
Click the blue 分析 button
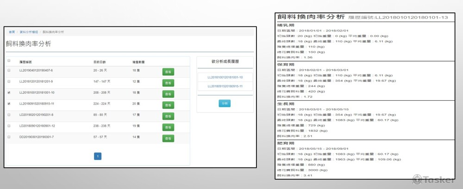click(x=225, y=104)
